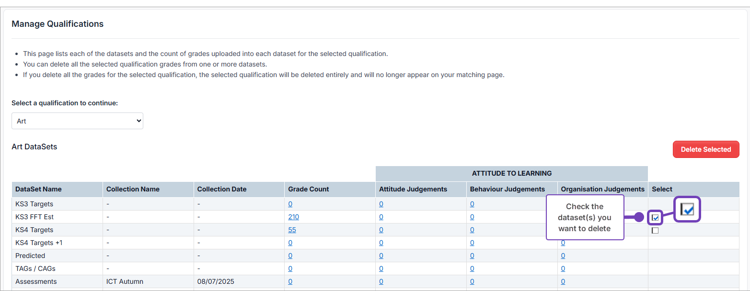Image resolution: width=750 pixels, height=291 pixels.
Task: Open Organisation Judgements count for TAGs / CAGs
Action: pos(563,269)
